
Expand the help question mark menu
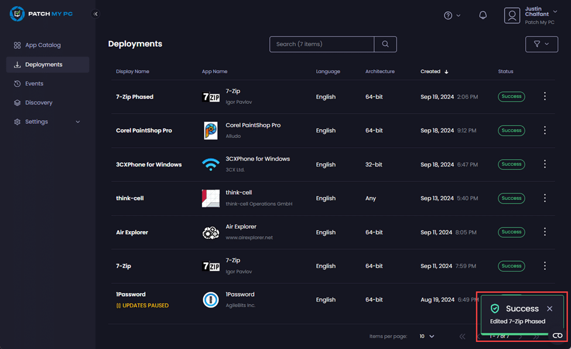452,15
